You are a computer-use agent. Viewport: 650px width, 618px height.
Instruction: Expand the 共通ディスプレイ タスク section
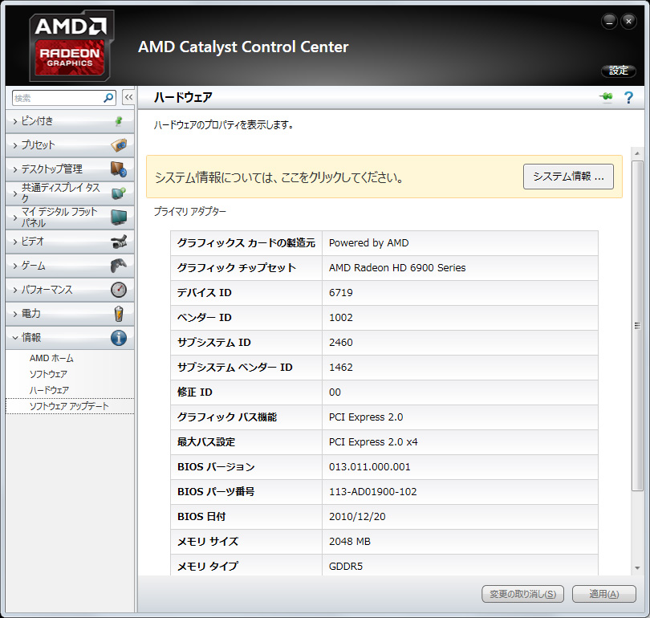[x=70, y=193]
